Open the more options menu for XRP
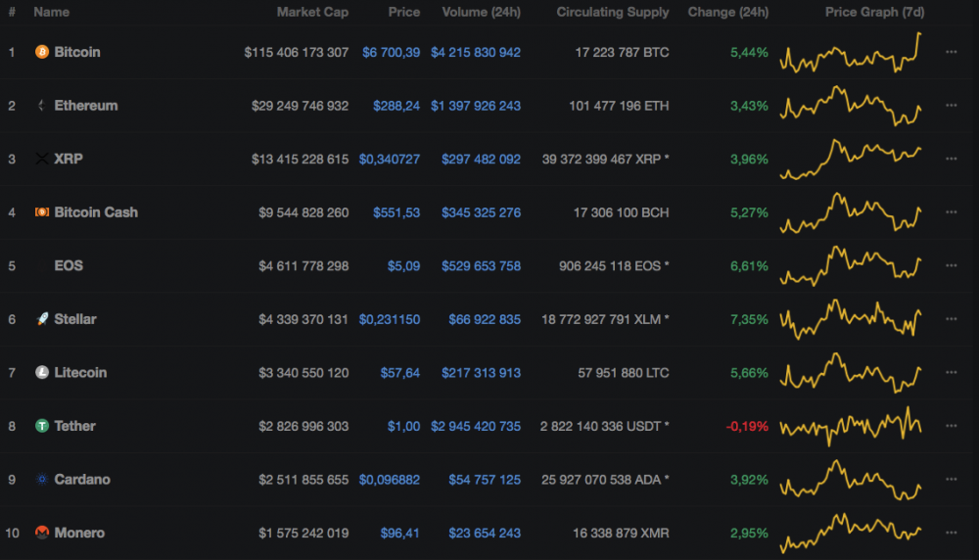This screenshot has height=560, width=979. (951, 159)
